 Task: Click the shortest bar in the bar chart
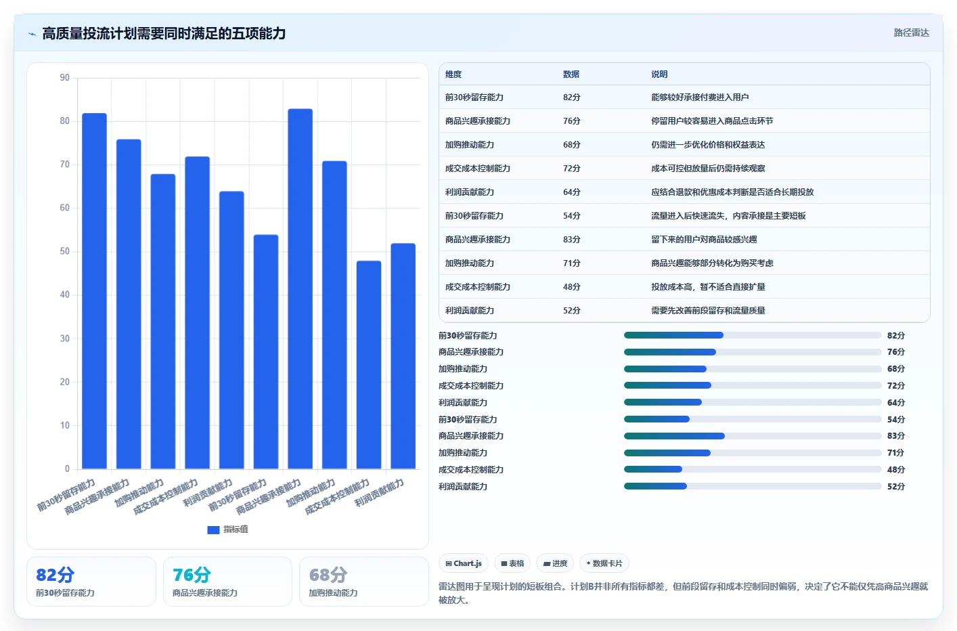[x=369, y=364]
